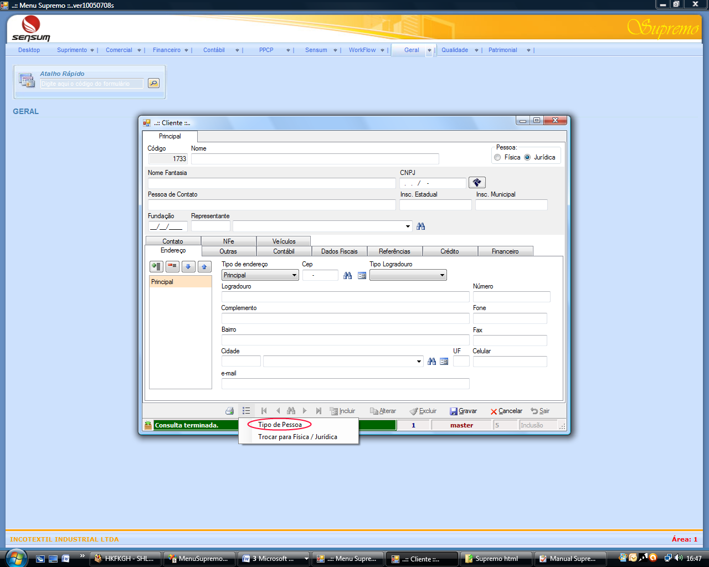The width and height of the screenshot is (709, 567).
Task: Click the move address up arrow icon
Action: pyautogui.click(x=204, y=266)
